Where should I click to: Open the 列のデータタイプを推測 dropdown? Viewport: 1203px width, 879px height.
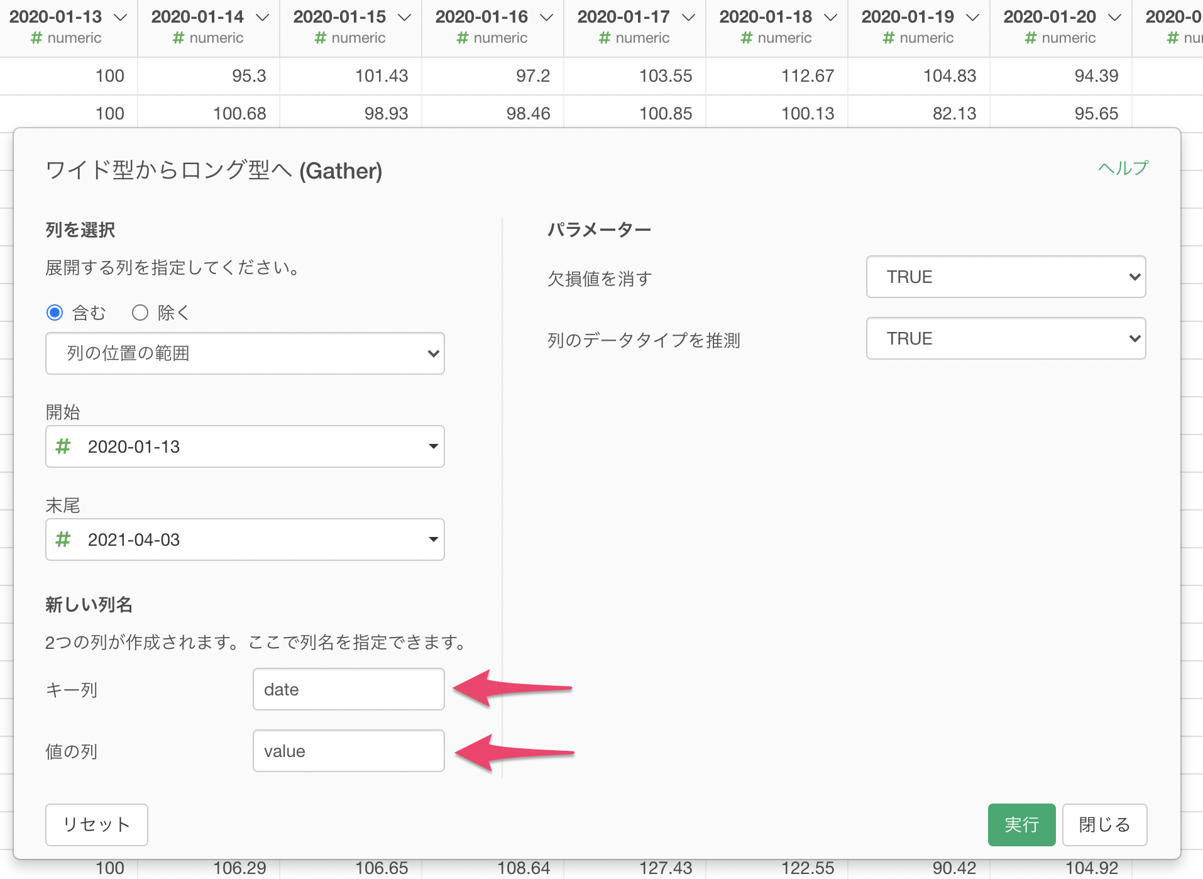[1006, 338]
